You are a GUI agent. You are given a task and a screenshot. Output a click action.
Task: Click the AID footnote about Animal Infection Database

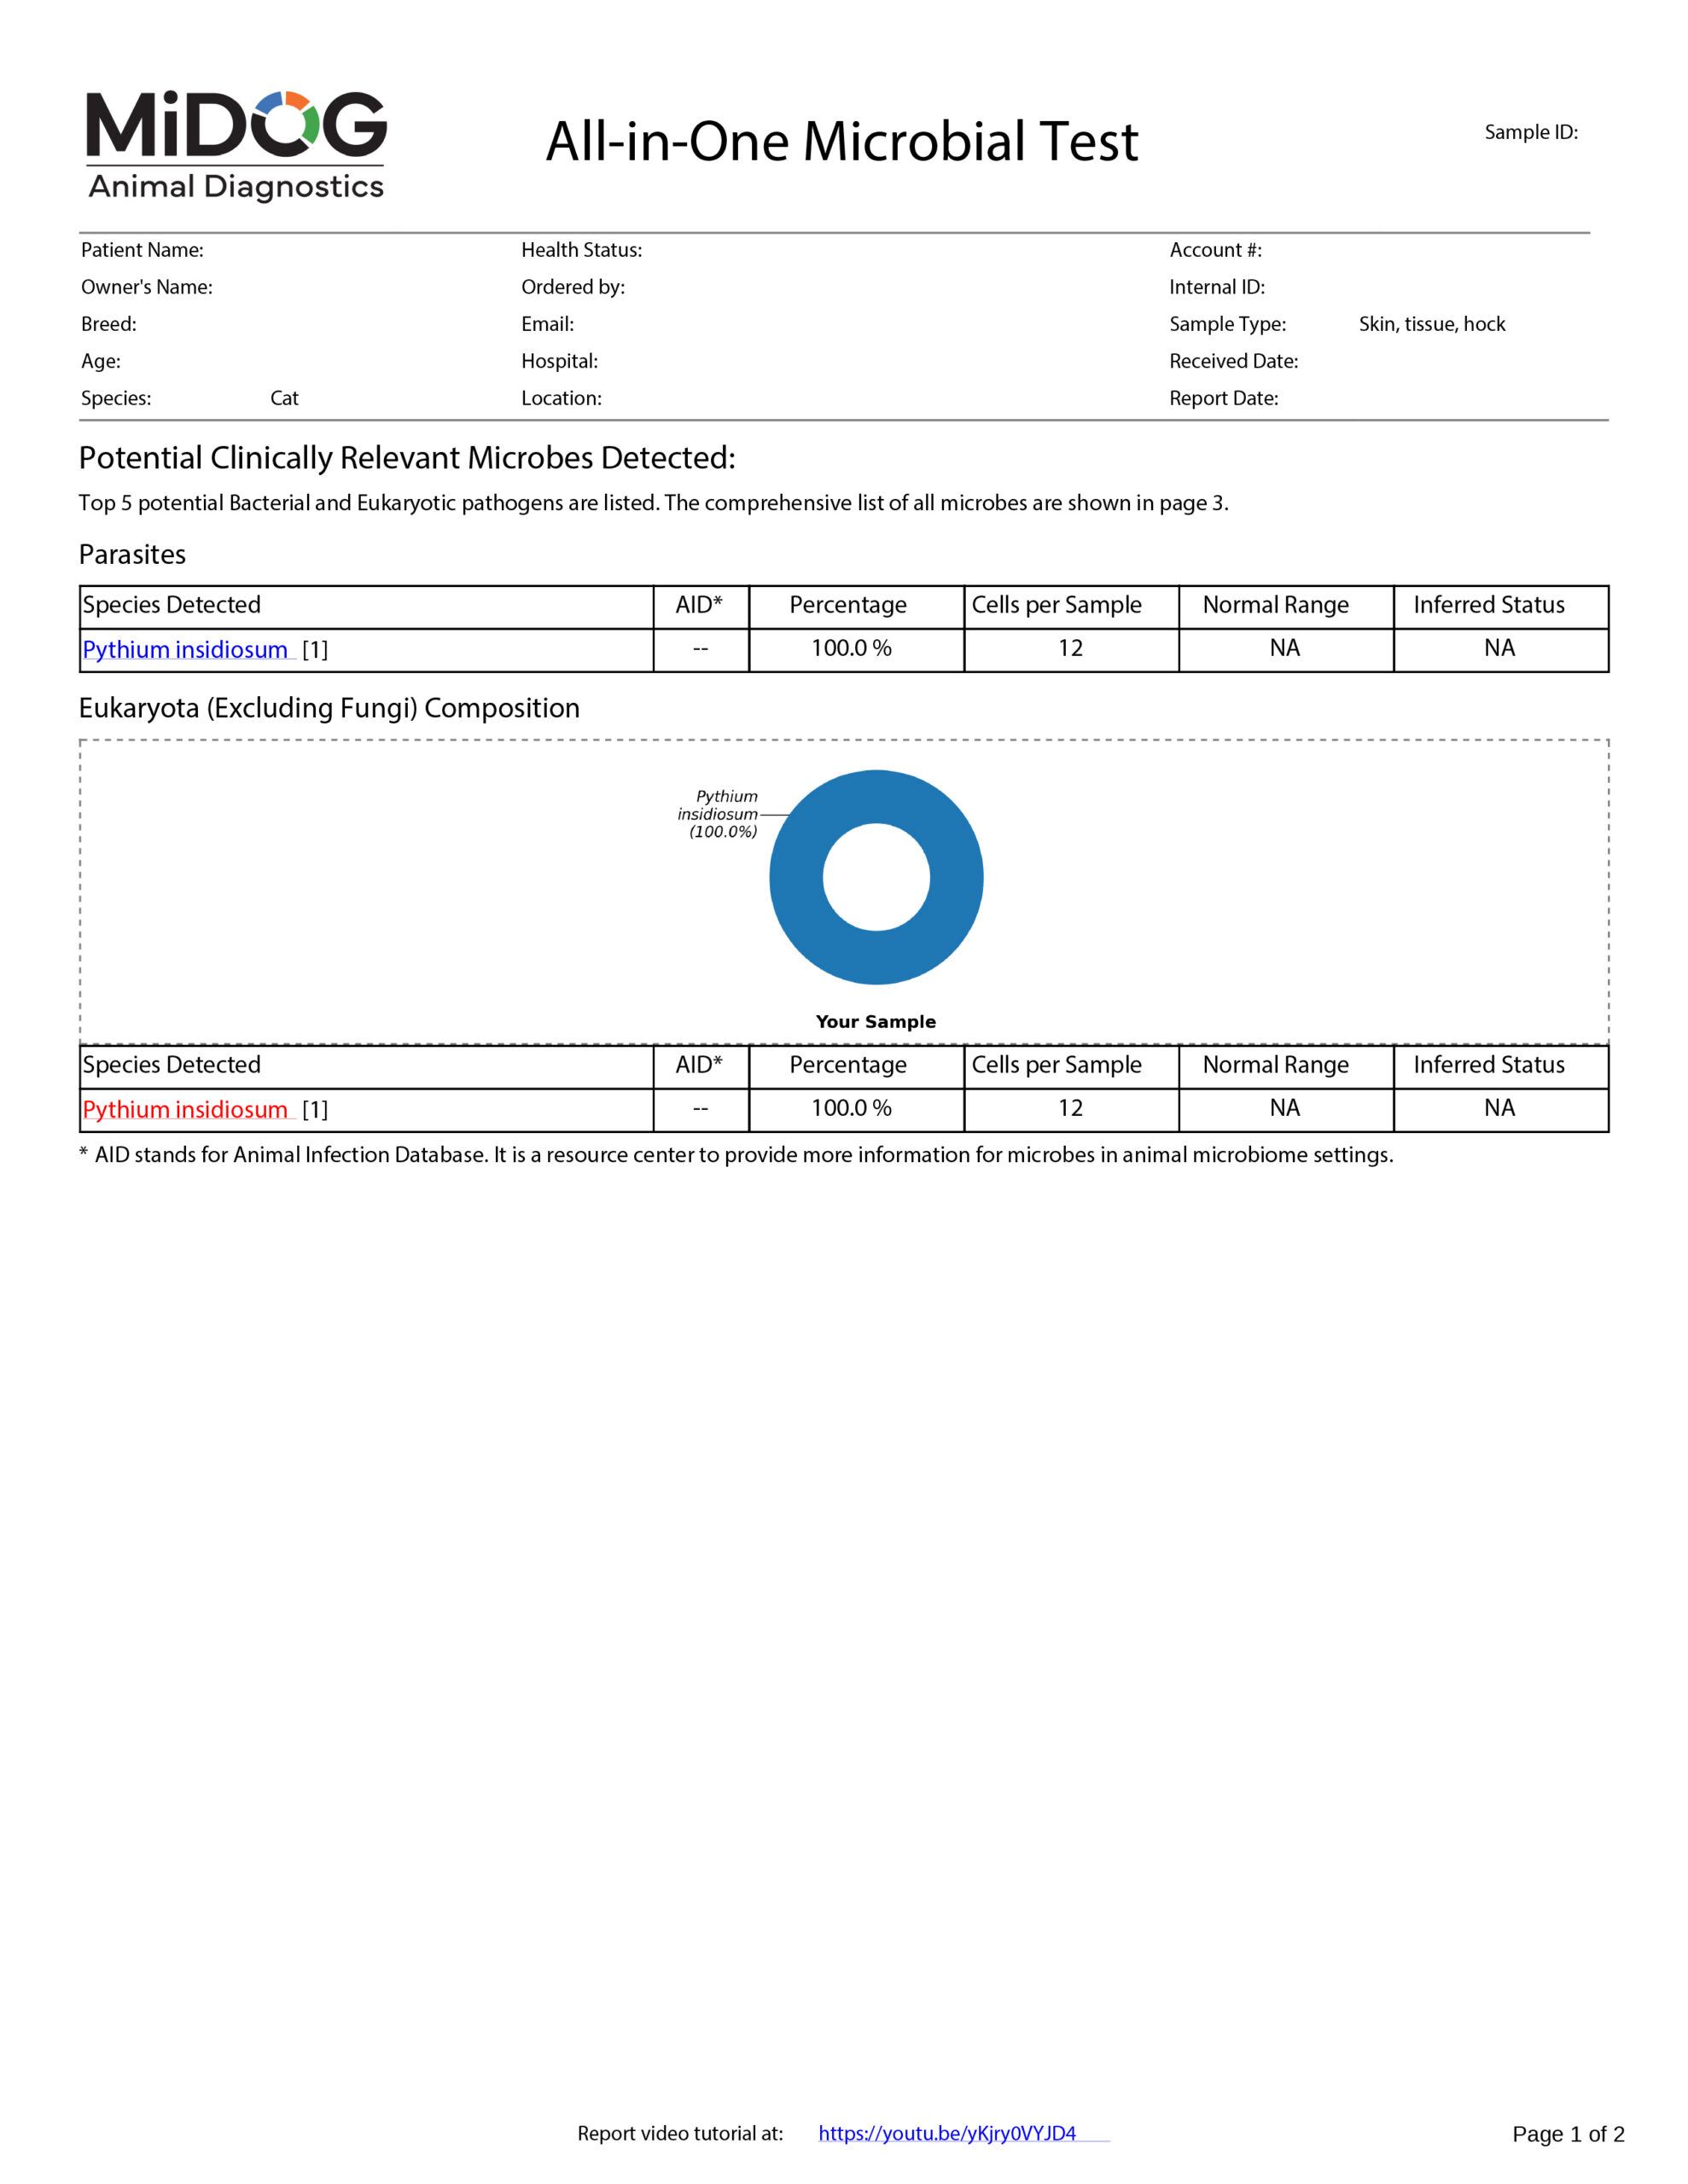(x=736, y=1155)
